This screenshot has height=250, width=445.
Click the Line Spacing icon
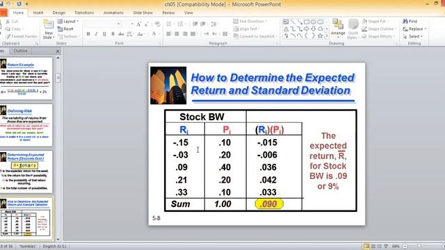tap(214, 24)
